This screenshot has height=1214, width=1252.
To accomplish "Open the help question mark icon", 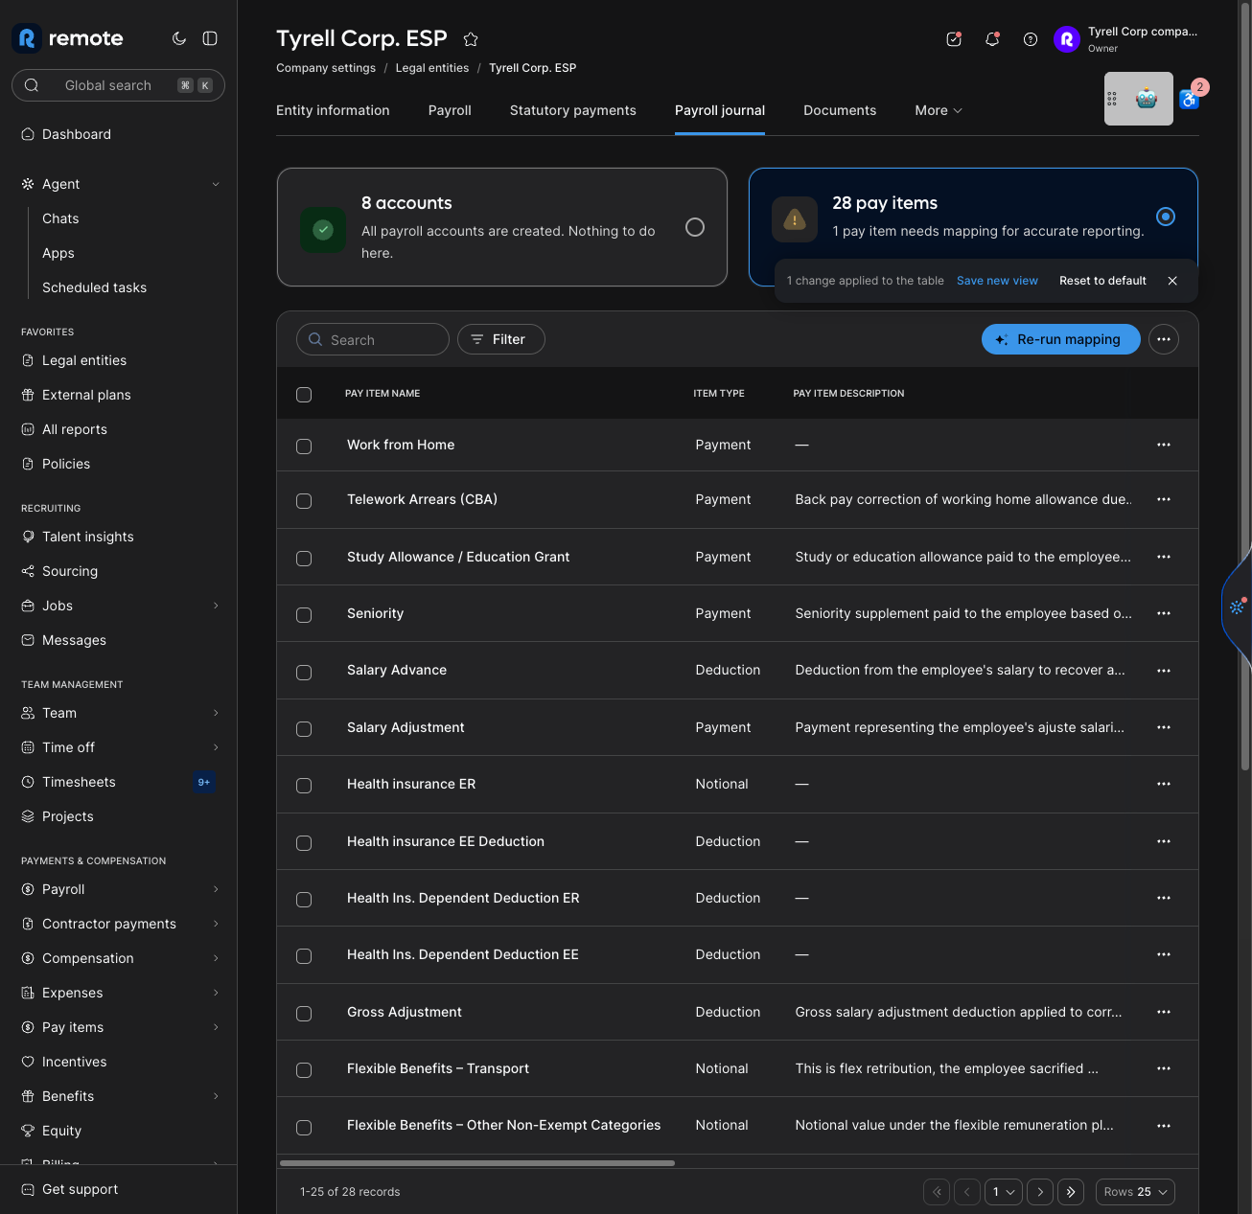I will coord(1031,39).
